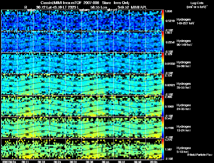Click the 09:05 time axis label
This screenshot has width=214, height=163.
tap(154, 162)
